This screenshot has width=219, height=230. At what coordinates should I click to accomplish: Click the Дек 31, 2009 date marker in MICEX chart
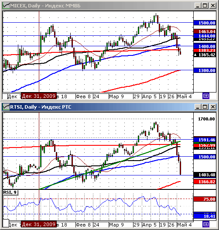pos(39,96)
